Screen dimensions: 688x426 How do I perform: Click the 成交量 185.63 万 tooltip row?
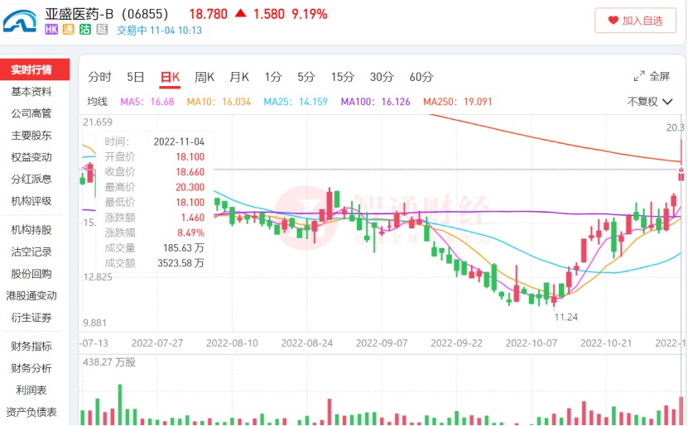click(x=155, y=248)
